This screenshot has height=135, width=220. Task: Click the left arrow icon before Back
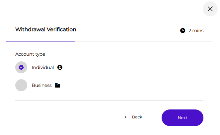126,117
